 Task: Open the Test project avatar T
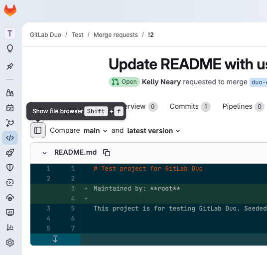(10, 33)
